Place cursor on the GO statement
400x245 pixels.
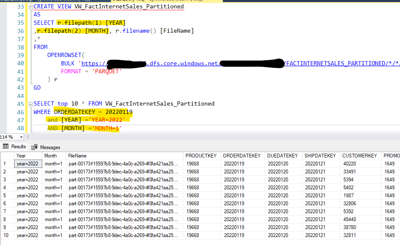(x=37, y=88)
